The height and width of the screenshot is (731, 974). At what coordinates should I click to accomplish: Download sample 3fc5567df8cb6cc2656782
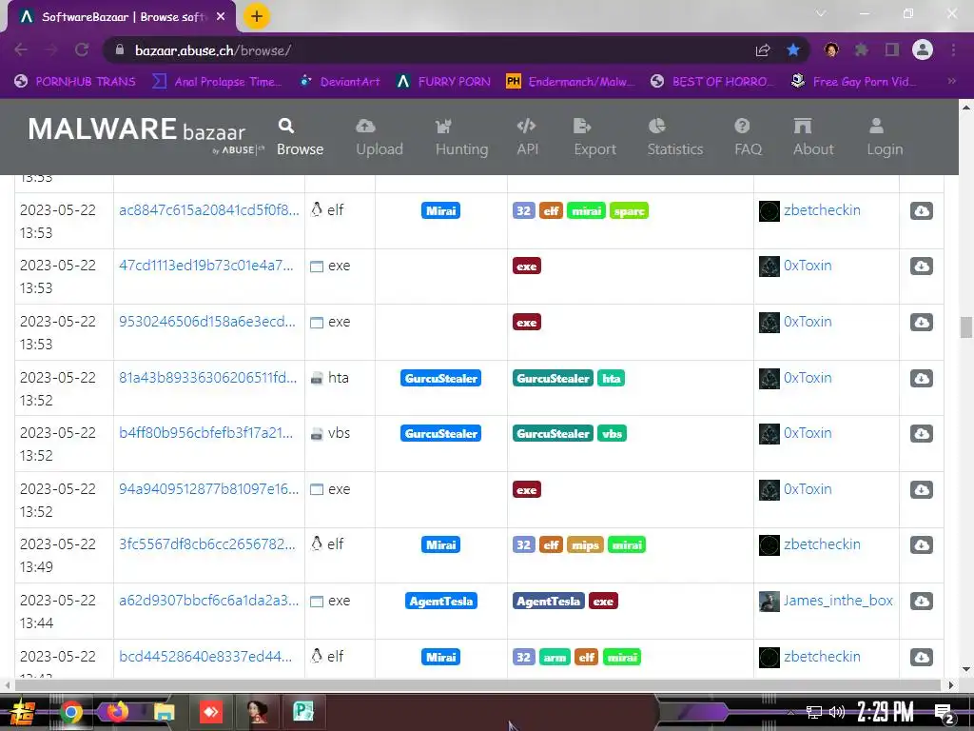point(921,544)
